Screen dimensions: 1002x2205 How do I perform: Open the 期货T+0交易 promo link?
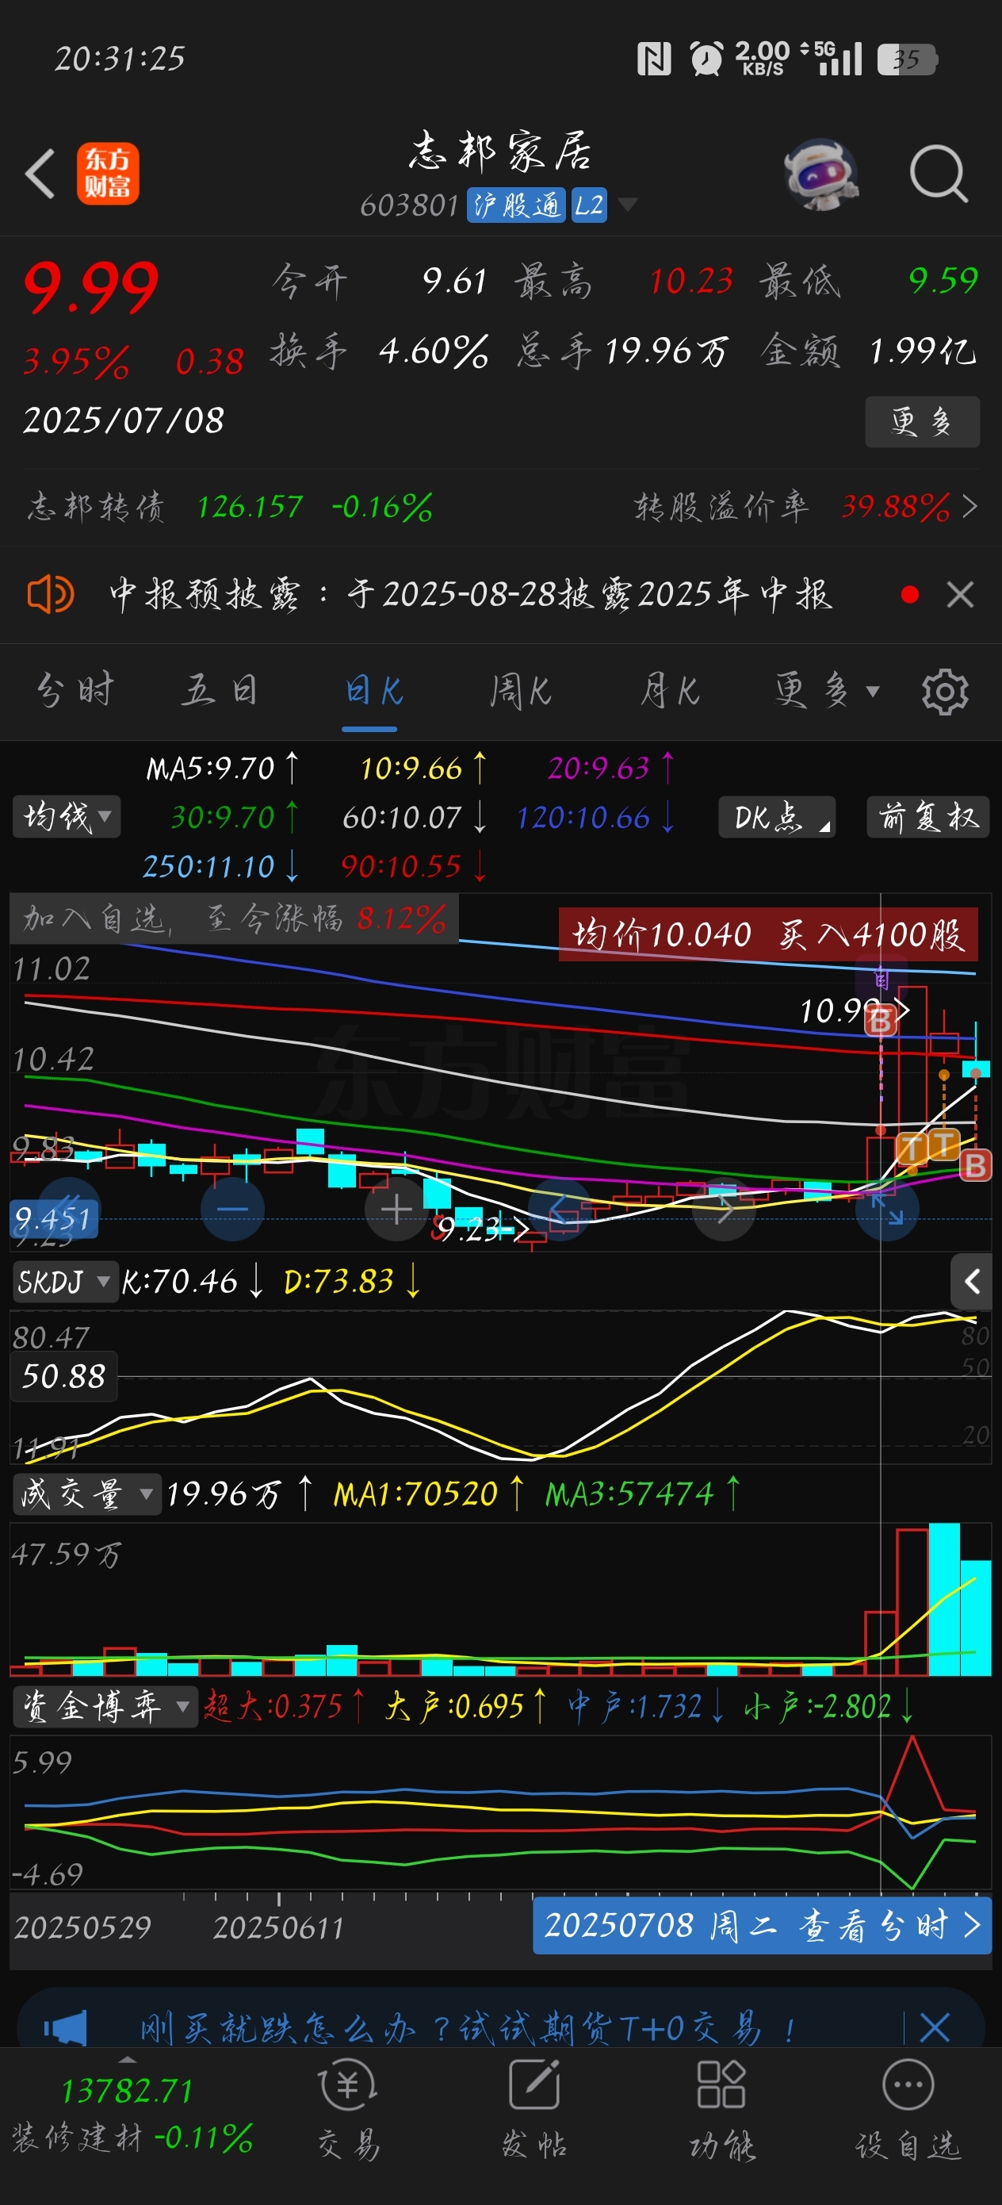pyautogui.click(x=468, y=2027)
